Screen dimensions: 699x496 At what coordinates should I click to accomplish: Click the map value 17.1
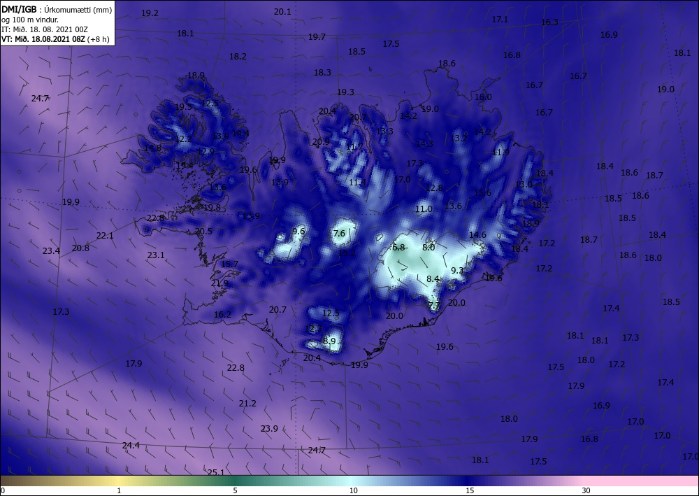(500, 19)
